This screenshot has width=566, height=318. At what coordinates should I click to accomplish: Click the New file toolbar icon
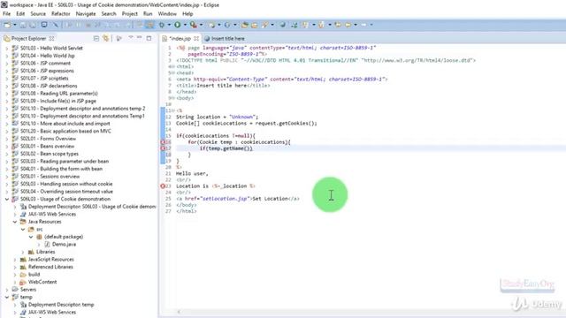[x=7, y=25]
